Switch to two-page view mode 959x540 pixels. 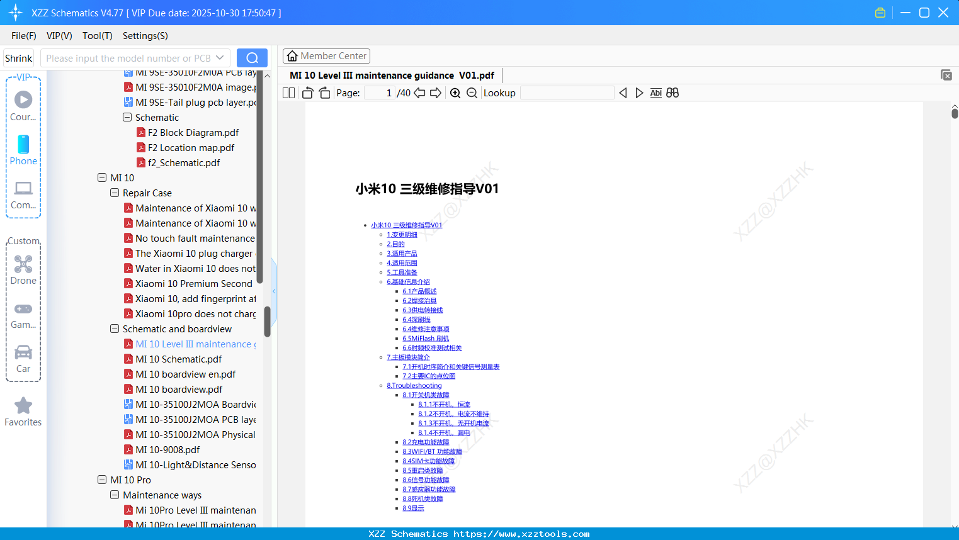(288, 93)
